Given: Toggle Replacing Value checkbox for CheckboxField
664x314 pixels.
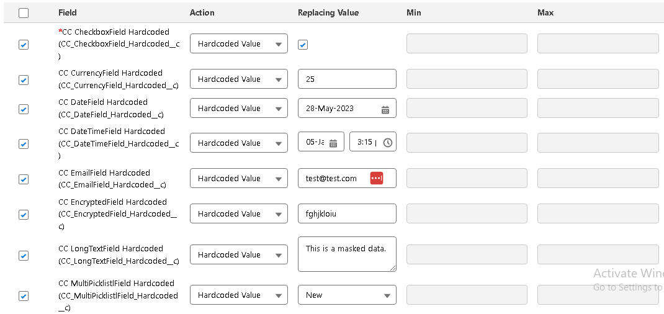Looking at the screenshot, I should click(x=303, y=45).
